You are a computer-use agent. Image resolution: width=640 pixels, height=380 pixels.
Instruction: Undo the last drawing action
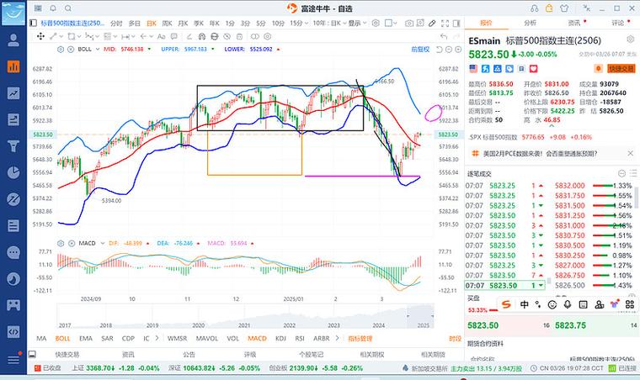tap(444, 36)
